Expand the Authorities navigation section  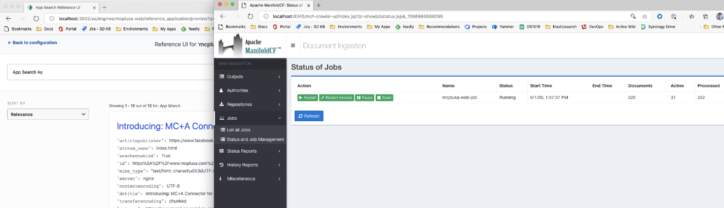pos(250,90)
